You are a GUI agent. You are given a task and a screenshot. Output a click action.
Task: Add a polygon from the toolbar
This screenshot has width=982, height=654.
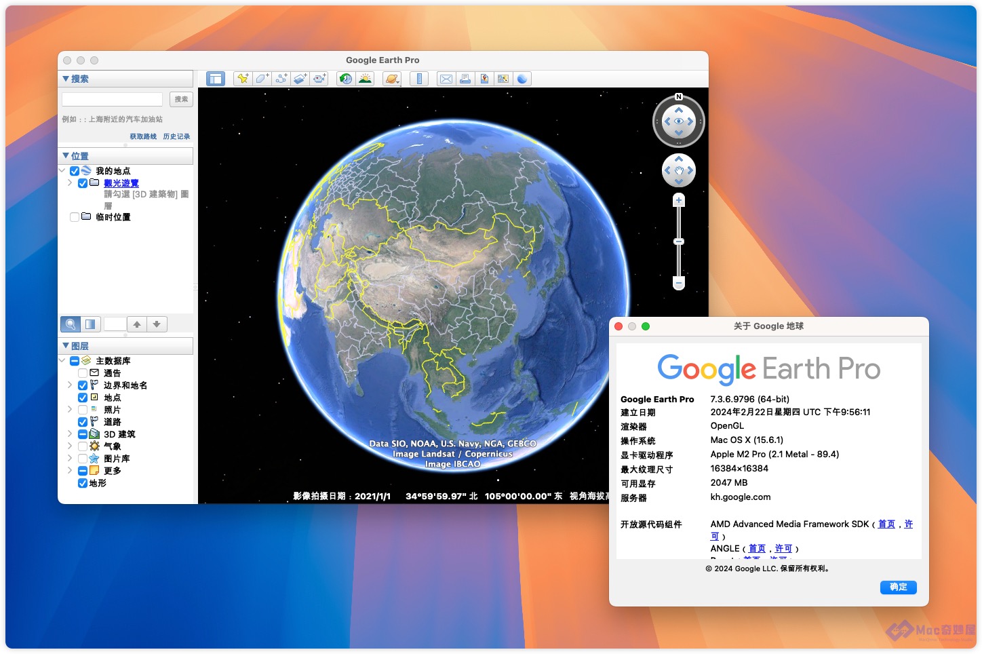click(262, 79)
